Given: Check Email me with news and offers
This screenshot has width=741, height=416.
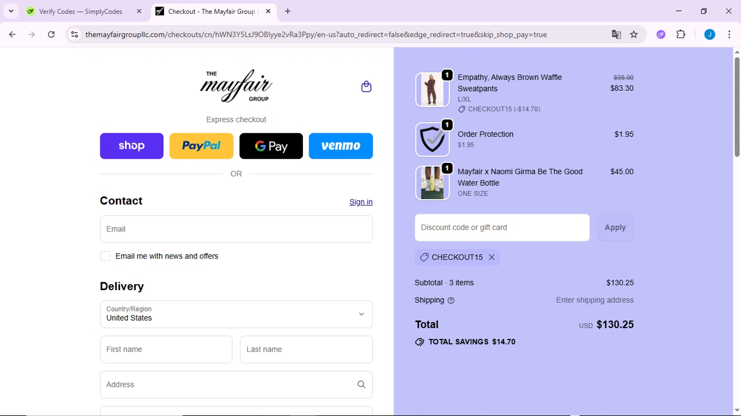Looking at the screenshot, I should tap(105, 256).
